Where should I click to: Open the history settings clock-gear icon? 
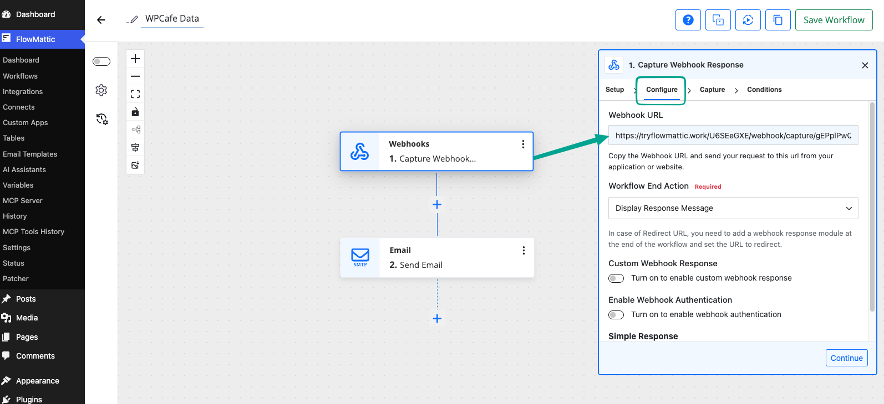tap(101, 119)
